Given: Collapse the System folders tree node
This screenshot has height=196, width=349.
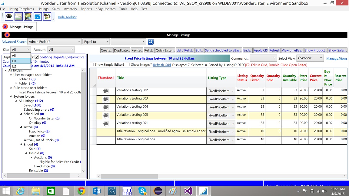Looking at the screenshot, I should tap(11, 96).
